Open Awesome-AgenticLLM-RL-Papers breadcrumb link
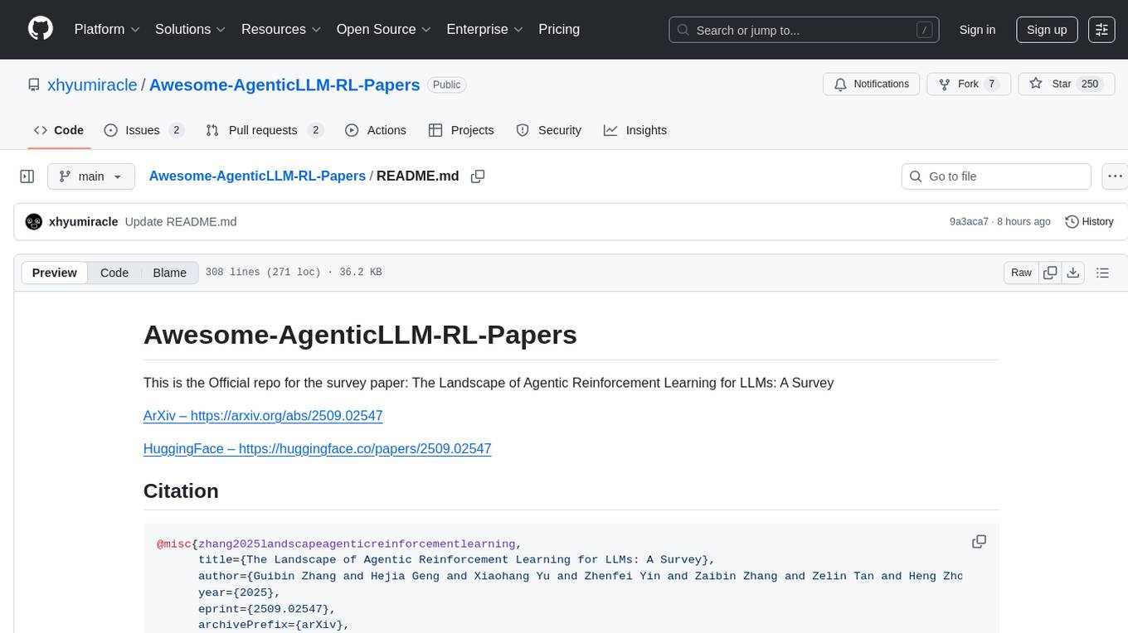 pyautogui.click(x=257, y=176)
